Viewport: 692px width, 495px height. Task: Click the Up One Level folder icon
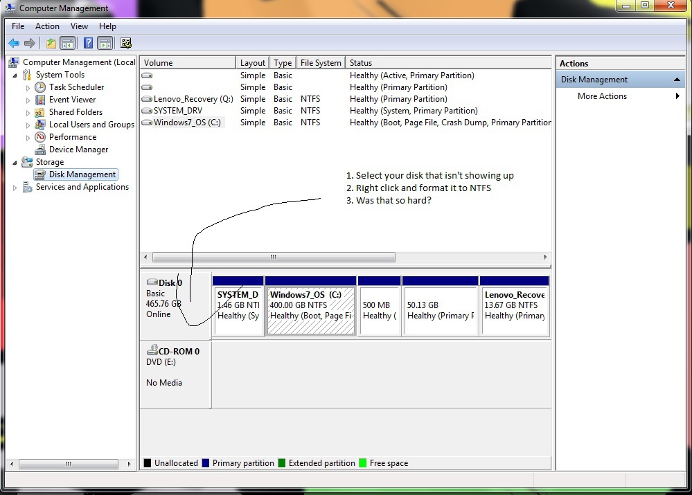pyautogui.click(x=51, y=43)
